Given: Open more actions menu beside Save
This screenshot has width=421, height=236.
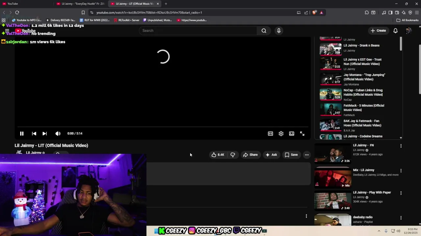Looking at the screenshot, I should [x=307, y=155].
